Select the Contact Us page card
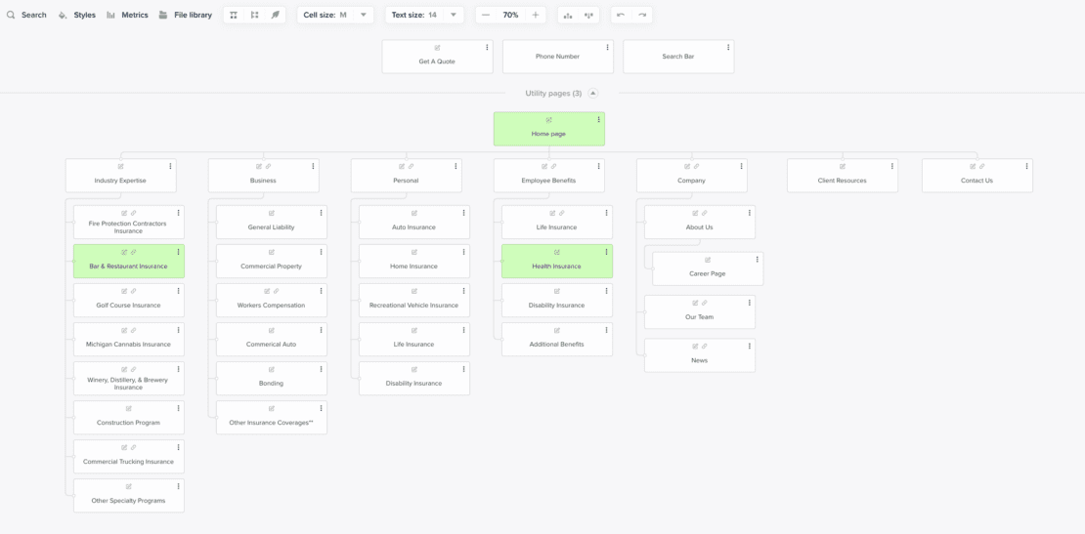The image size is (1085, 534). coord(976,180)
